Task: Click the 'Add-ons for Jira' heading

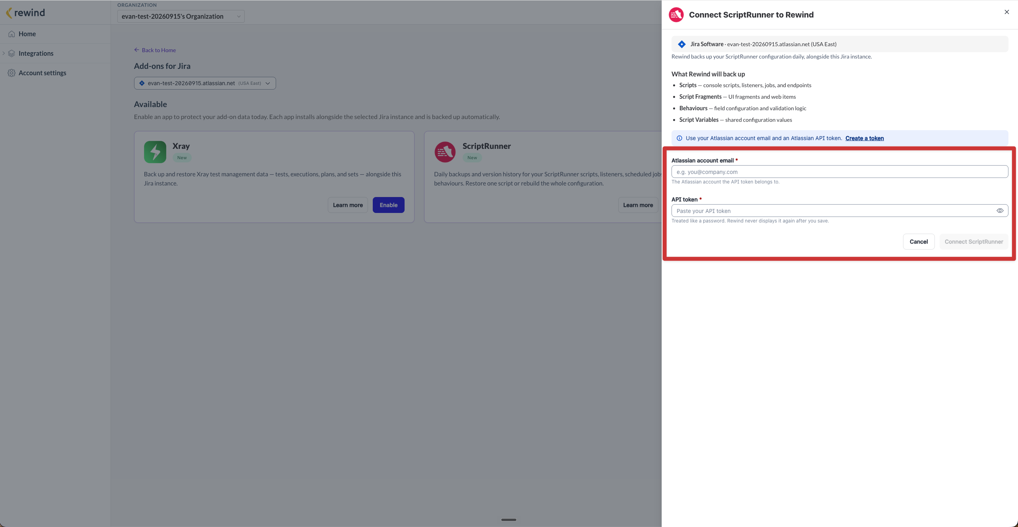Action: click(162, 66)
